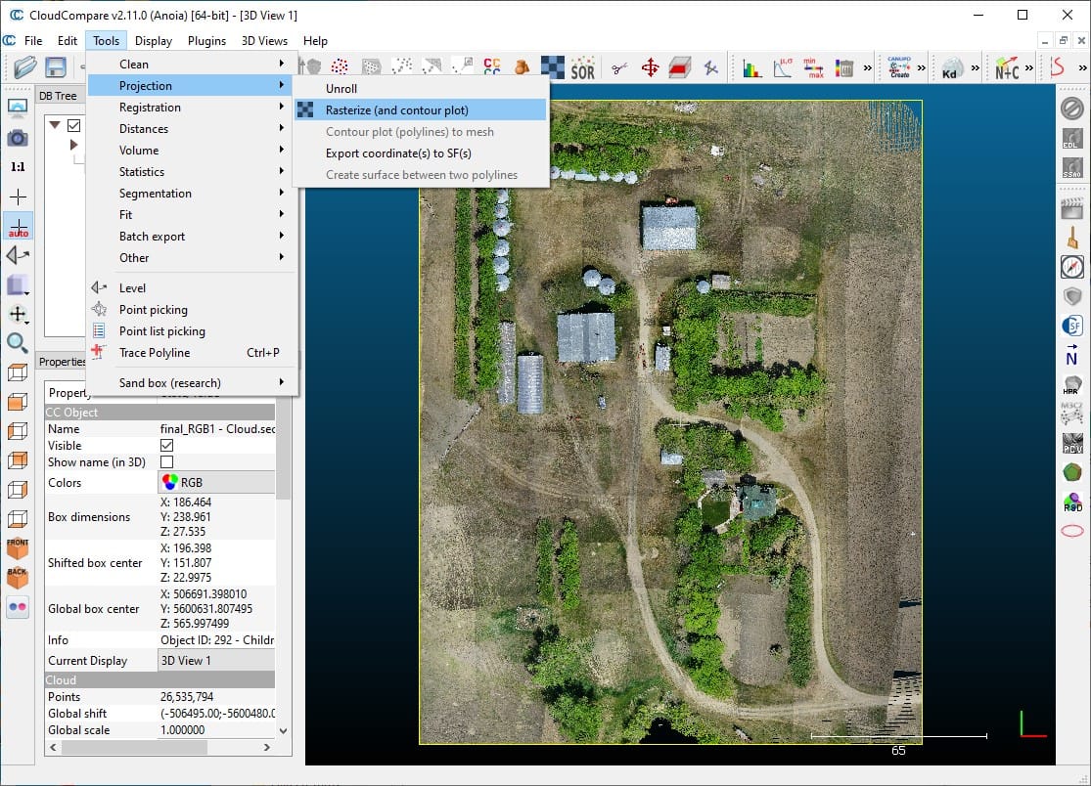1091x786 pixels.
Task: Open the Clean submenu
Action: 193,64
